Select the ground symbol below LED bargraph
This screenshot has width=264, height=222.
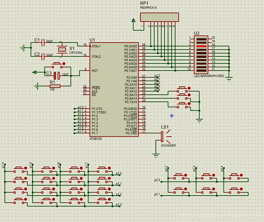[x=229, y=79]
